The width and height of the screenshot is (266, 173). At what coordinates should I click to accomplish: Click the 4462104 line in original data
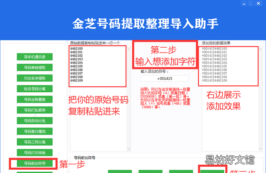click(x=76, y=63)
